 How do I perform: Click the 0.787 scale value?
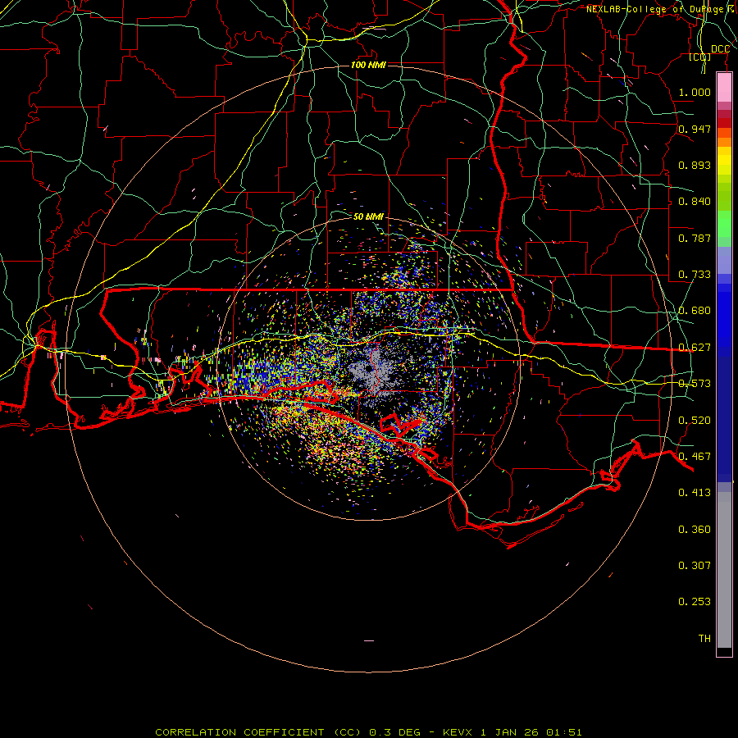pyautogui.click(x=695, y=238)
